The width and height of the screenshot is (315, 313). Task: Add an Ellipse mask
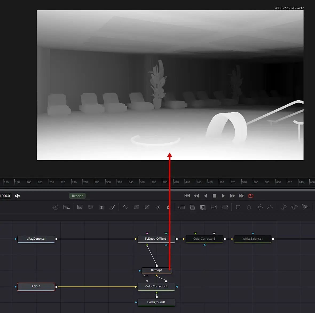click(x=249, y=207)
